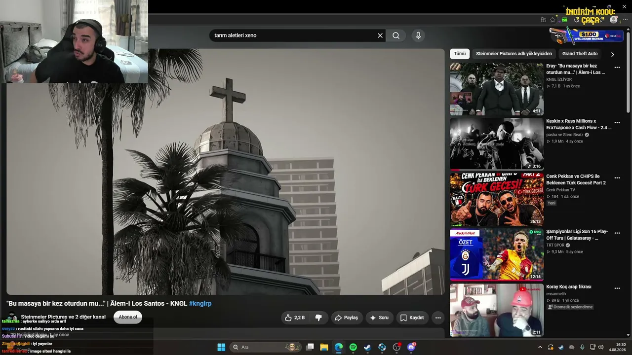This screenshot has width=632, height=355.
Task: Open Task View on the taskbar
Action: coord(310,347)
